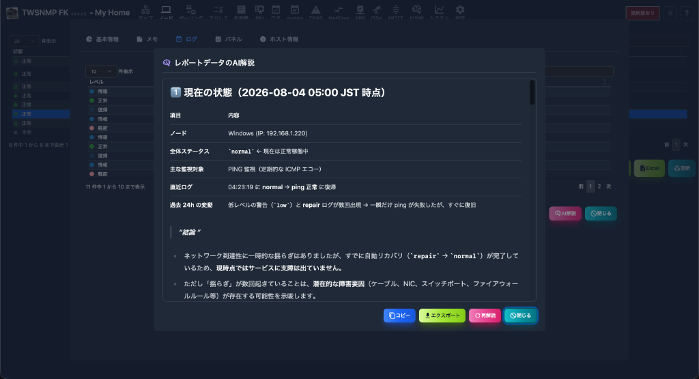Click the 11 件中 1 から 10 まで表示 footer text
The height and width of the screenshot is (379, 699).
(x=115, y=187)
